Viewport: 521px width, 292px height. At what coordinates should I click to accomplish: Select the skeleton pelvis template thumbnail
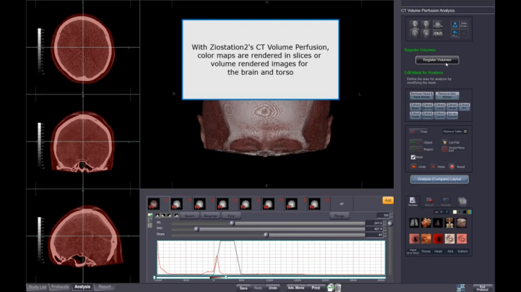[x=449, y=223]
